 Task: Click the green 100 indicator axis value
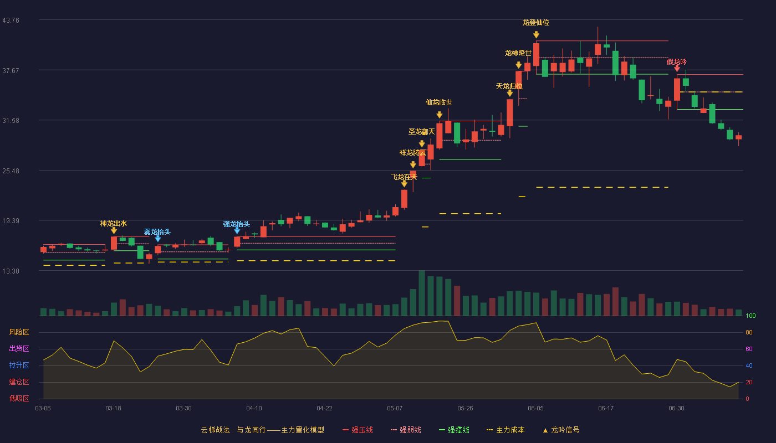point(751,316)
